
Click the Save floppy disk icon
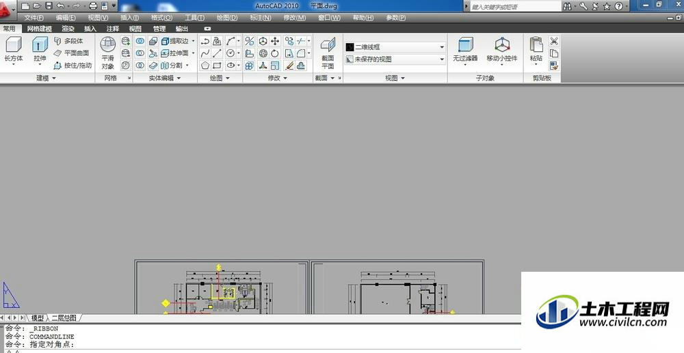pos(49,6)
